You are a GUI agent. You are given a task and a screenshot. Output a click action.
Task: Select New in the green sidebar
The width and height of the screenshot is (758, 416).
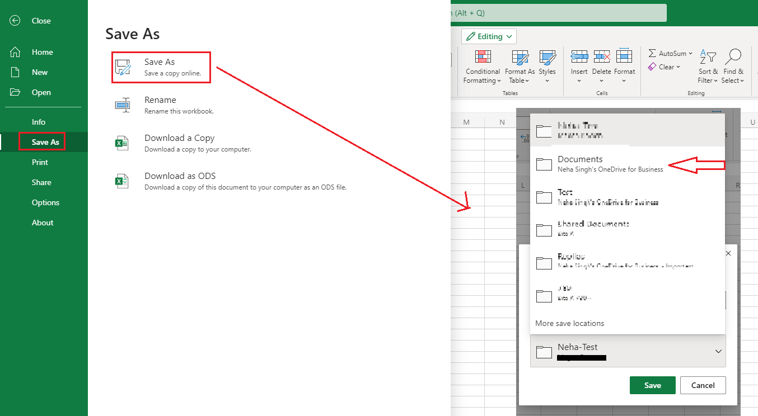[40, 72]
